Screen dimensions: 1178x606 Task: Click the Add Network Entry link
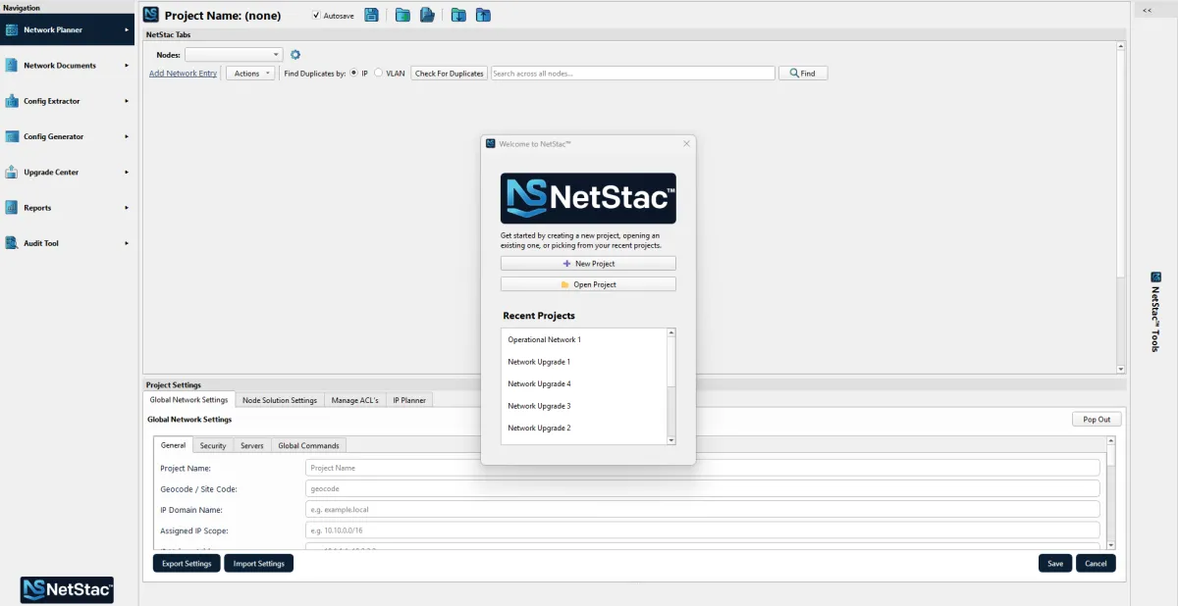pyautogui.click(x=183, y=74)
